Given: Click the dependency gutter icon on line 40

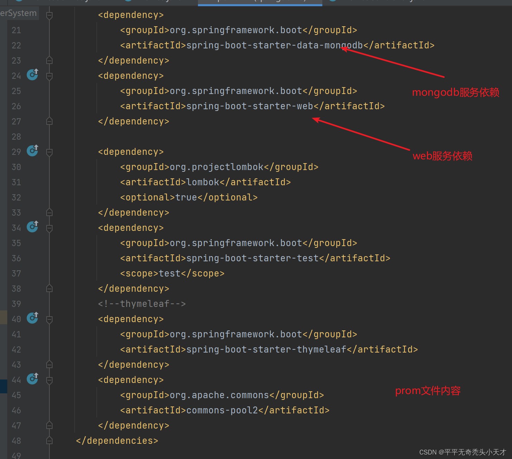Looking at the screenshot, I should pos(33,318).
